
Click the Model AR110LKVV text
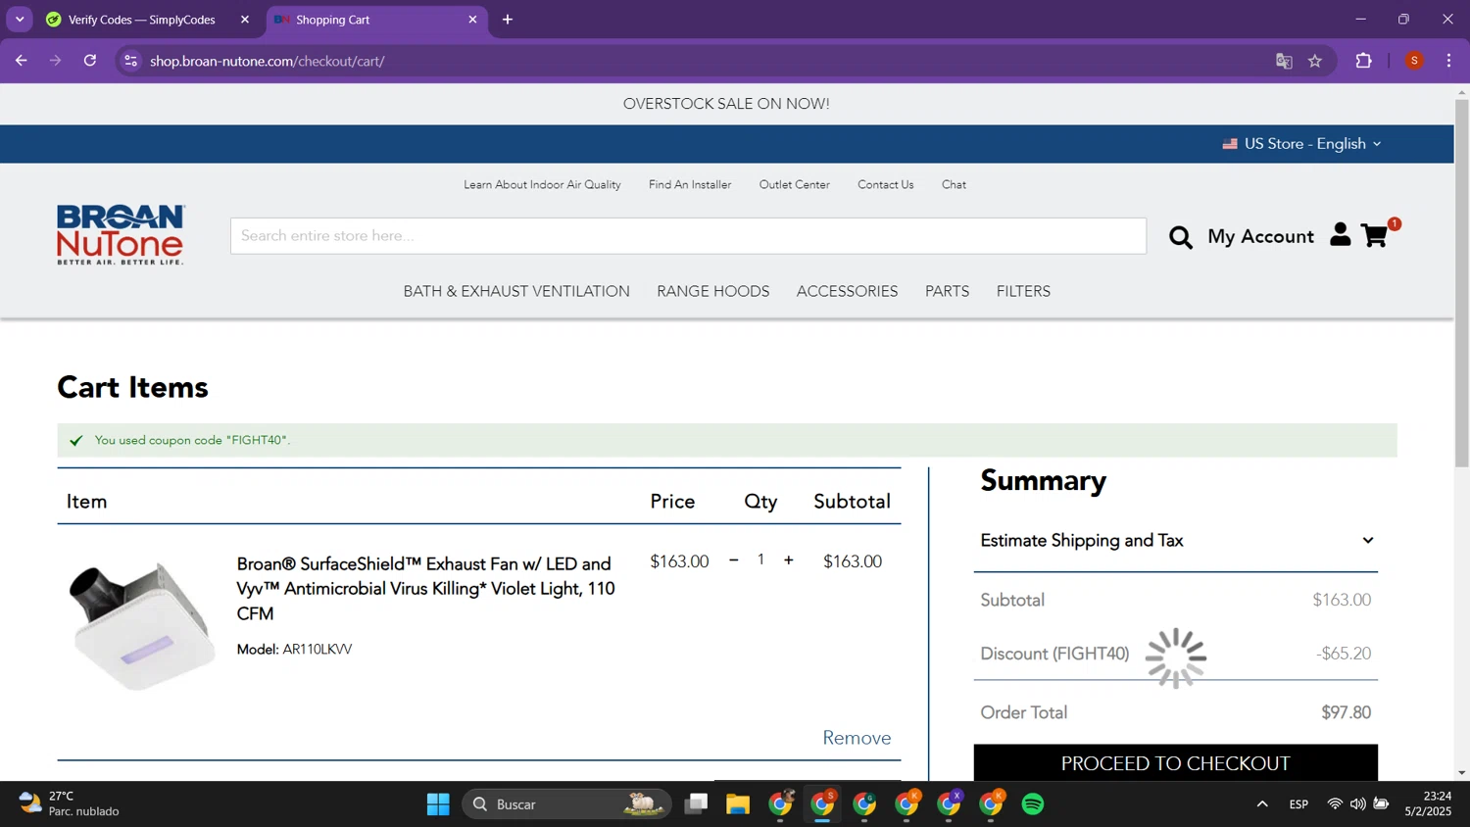(294, 649)
